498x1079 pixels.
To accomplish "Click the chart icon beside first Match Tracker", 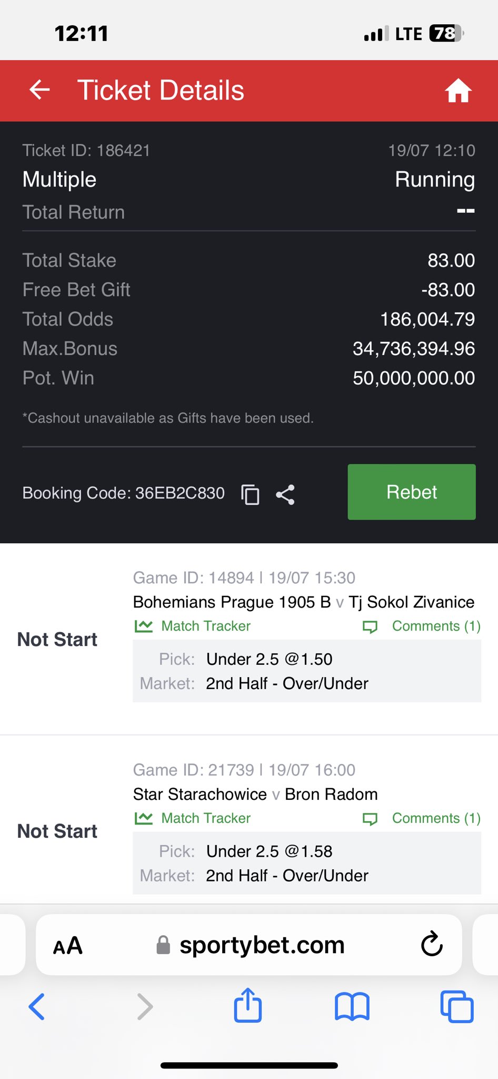I will [x=144, y=626].
